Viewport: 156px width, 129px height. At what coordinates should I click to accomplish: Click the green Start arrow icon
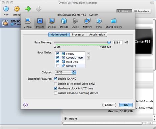click(x=28, y=9)
